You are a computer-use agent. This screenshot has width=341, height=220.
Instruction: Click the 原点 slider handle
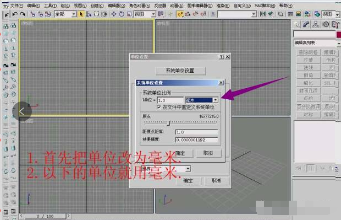click(x=168, y=124)
